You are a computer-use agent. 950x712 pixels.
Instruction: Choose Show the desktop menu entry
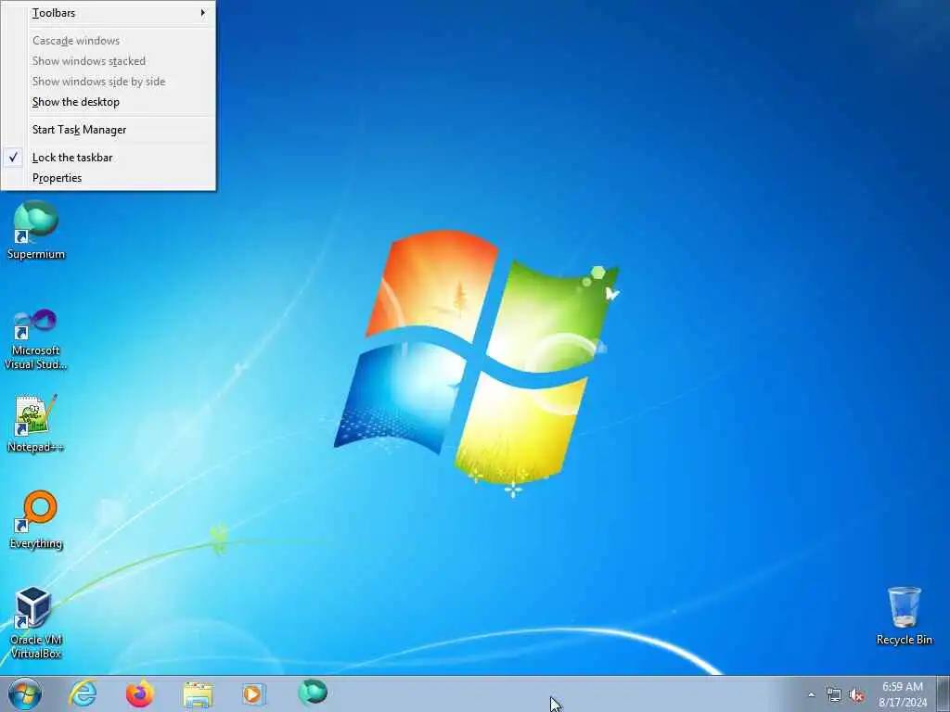tap(109, 102)
